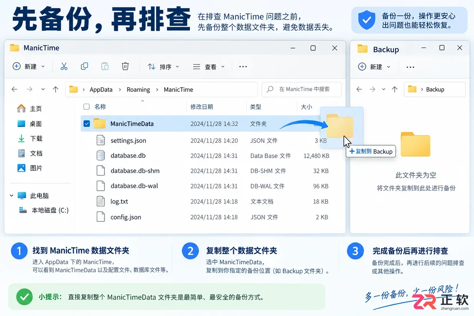474x316 pixels.
Task: Select the log.txt file name
Action: (119, 201)
